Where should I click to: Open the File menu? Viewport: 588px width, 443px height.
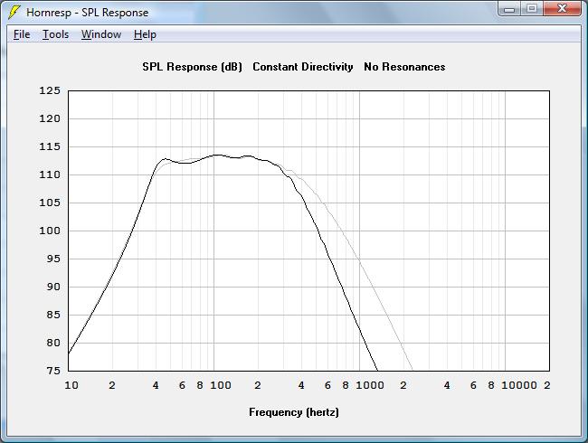tap(22, 34)
